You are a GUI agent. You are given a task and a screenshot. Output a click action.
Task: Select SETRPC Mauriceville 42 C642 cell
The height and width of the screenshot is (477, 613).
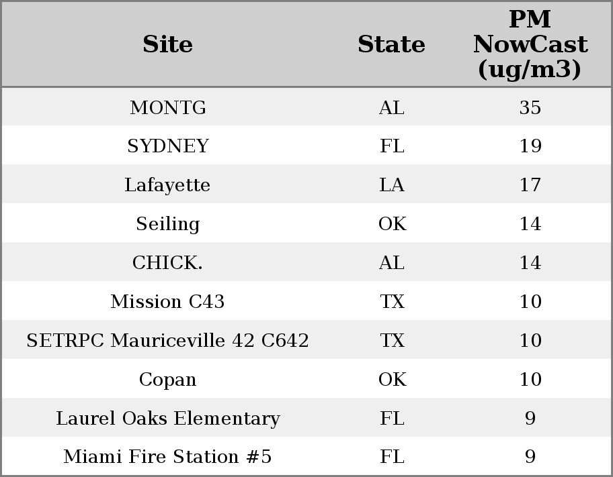coord(167,341)
